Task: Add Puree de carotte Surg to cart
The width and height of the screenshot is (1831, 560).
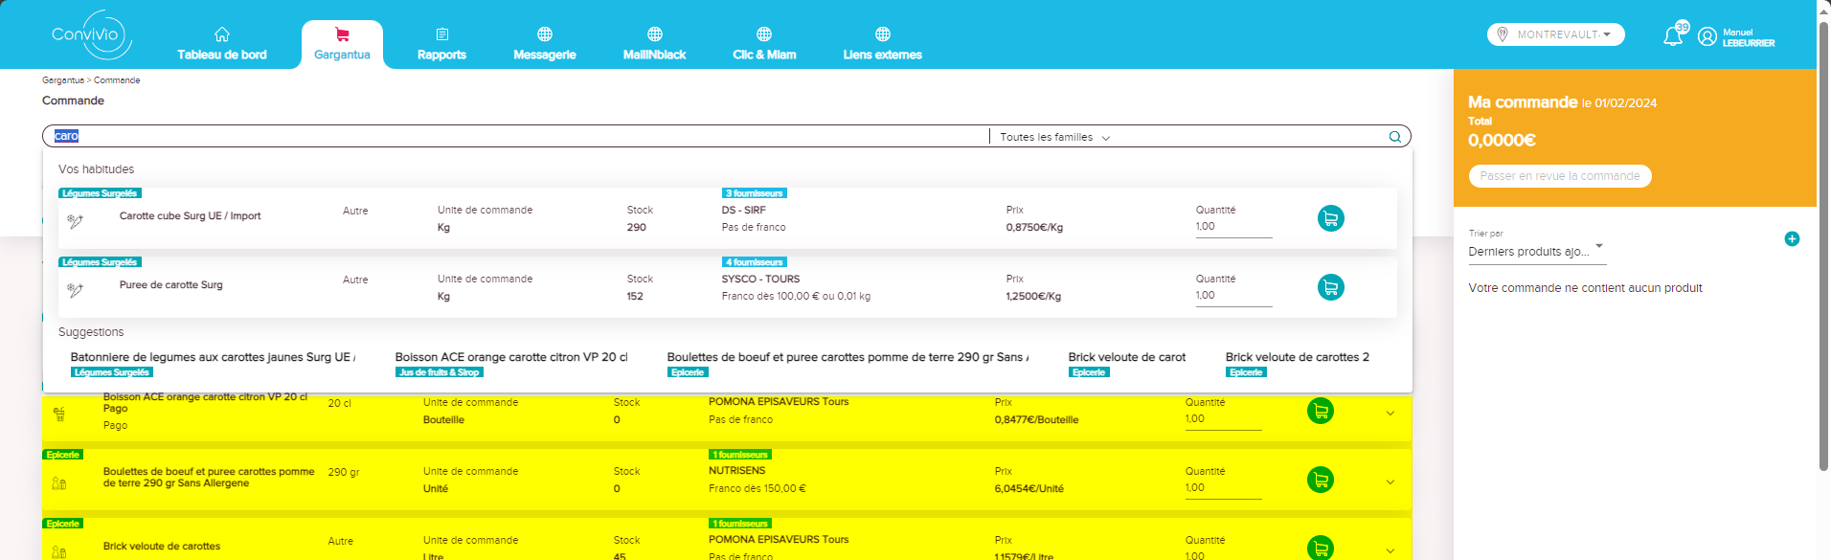Action: 1330,287
